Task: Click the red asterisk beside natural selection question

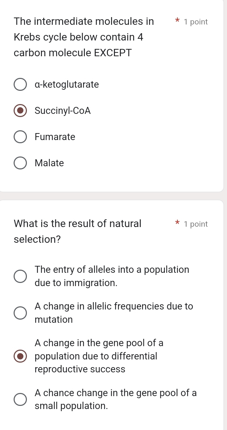Action: (x=177, y=223)
